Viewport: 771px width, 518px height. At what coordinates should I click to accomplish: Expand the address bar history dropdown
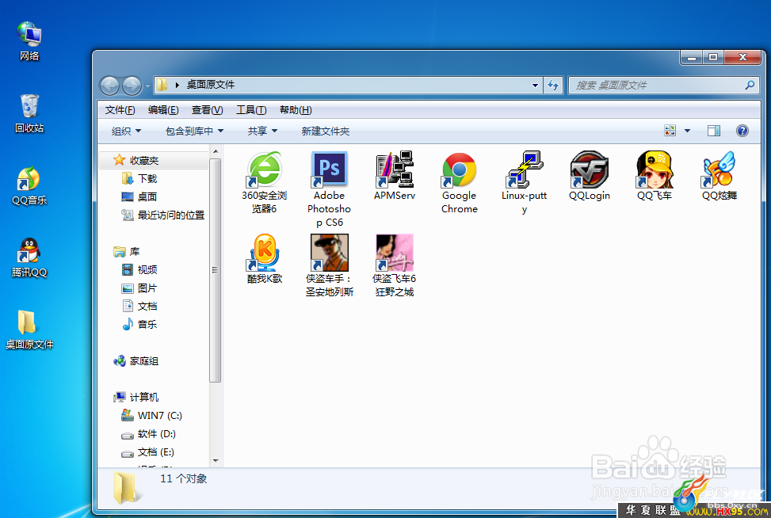click(535, 86)
